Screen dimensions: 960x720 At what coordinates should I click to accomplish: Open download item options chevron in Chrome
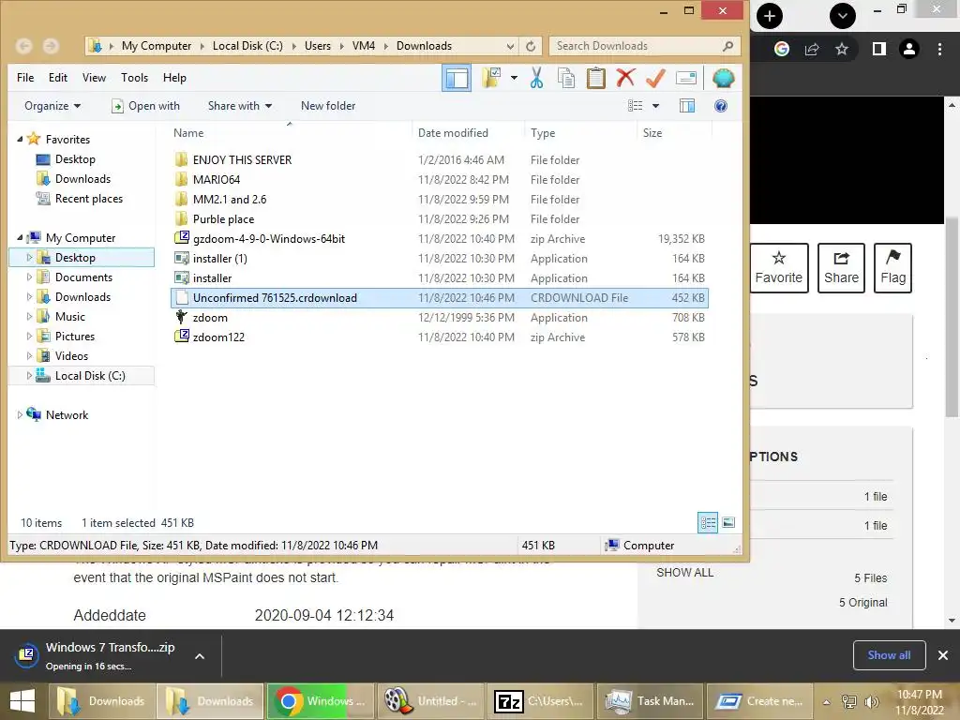tap(199, 655)
